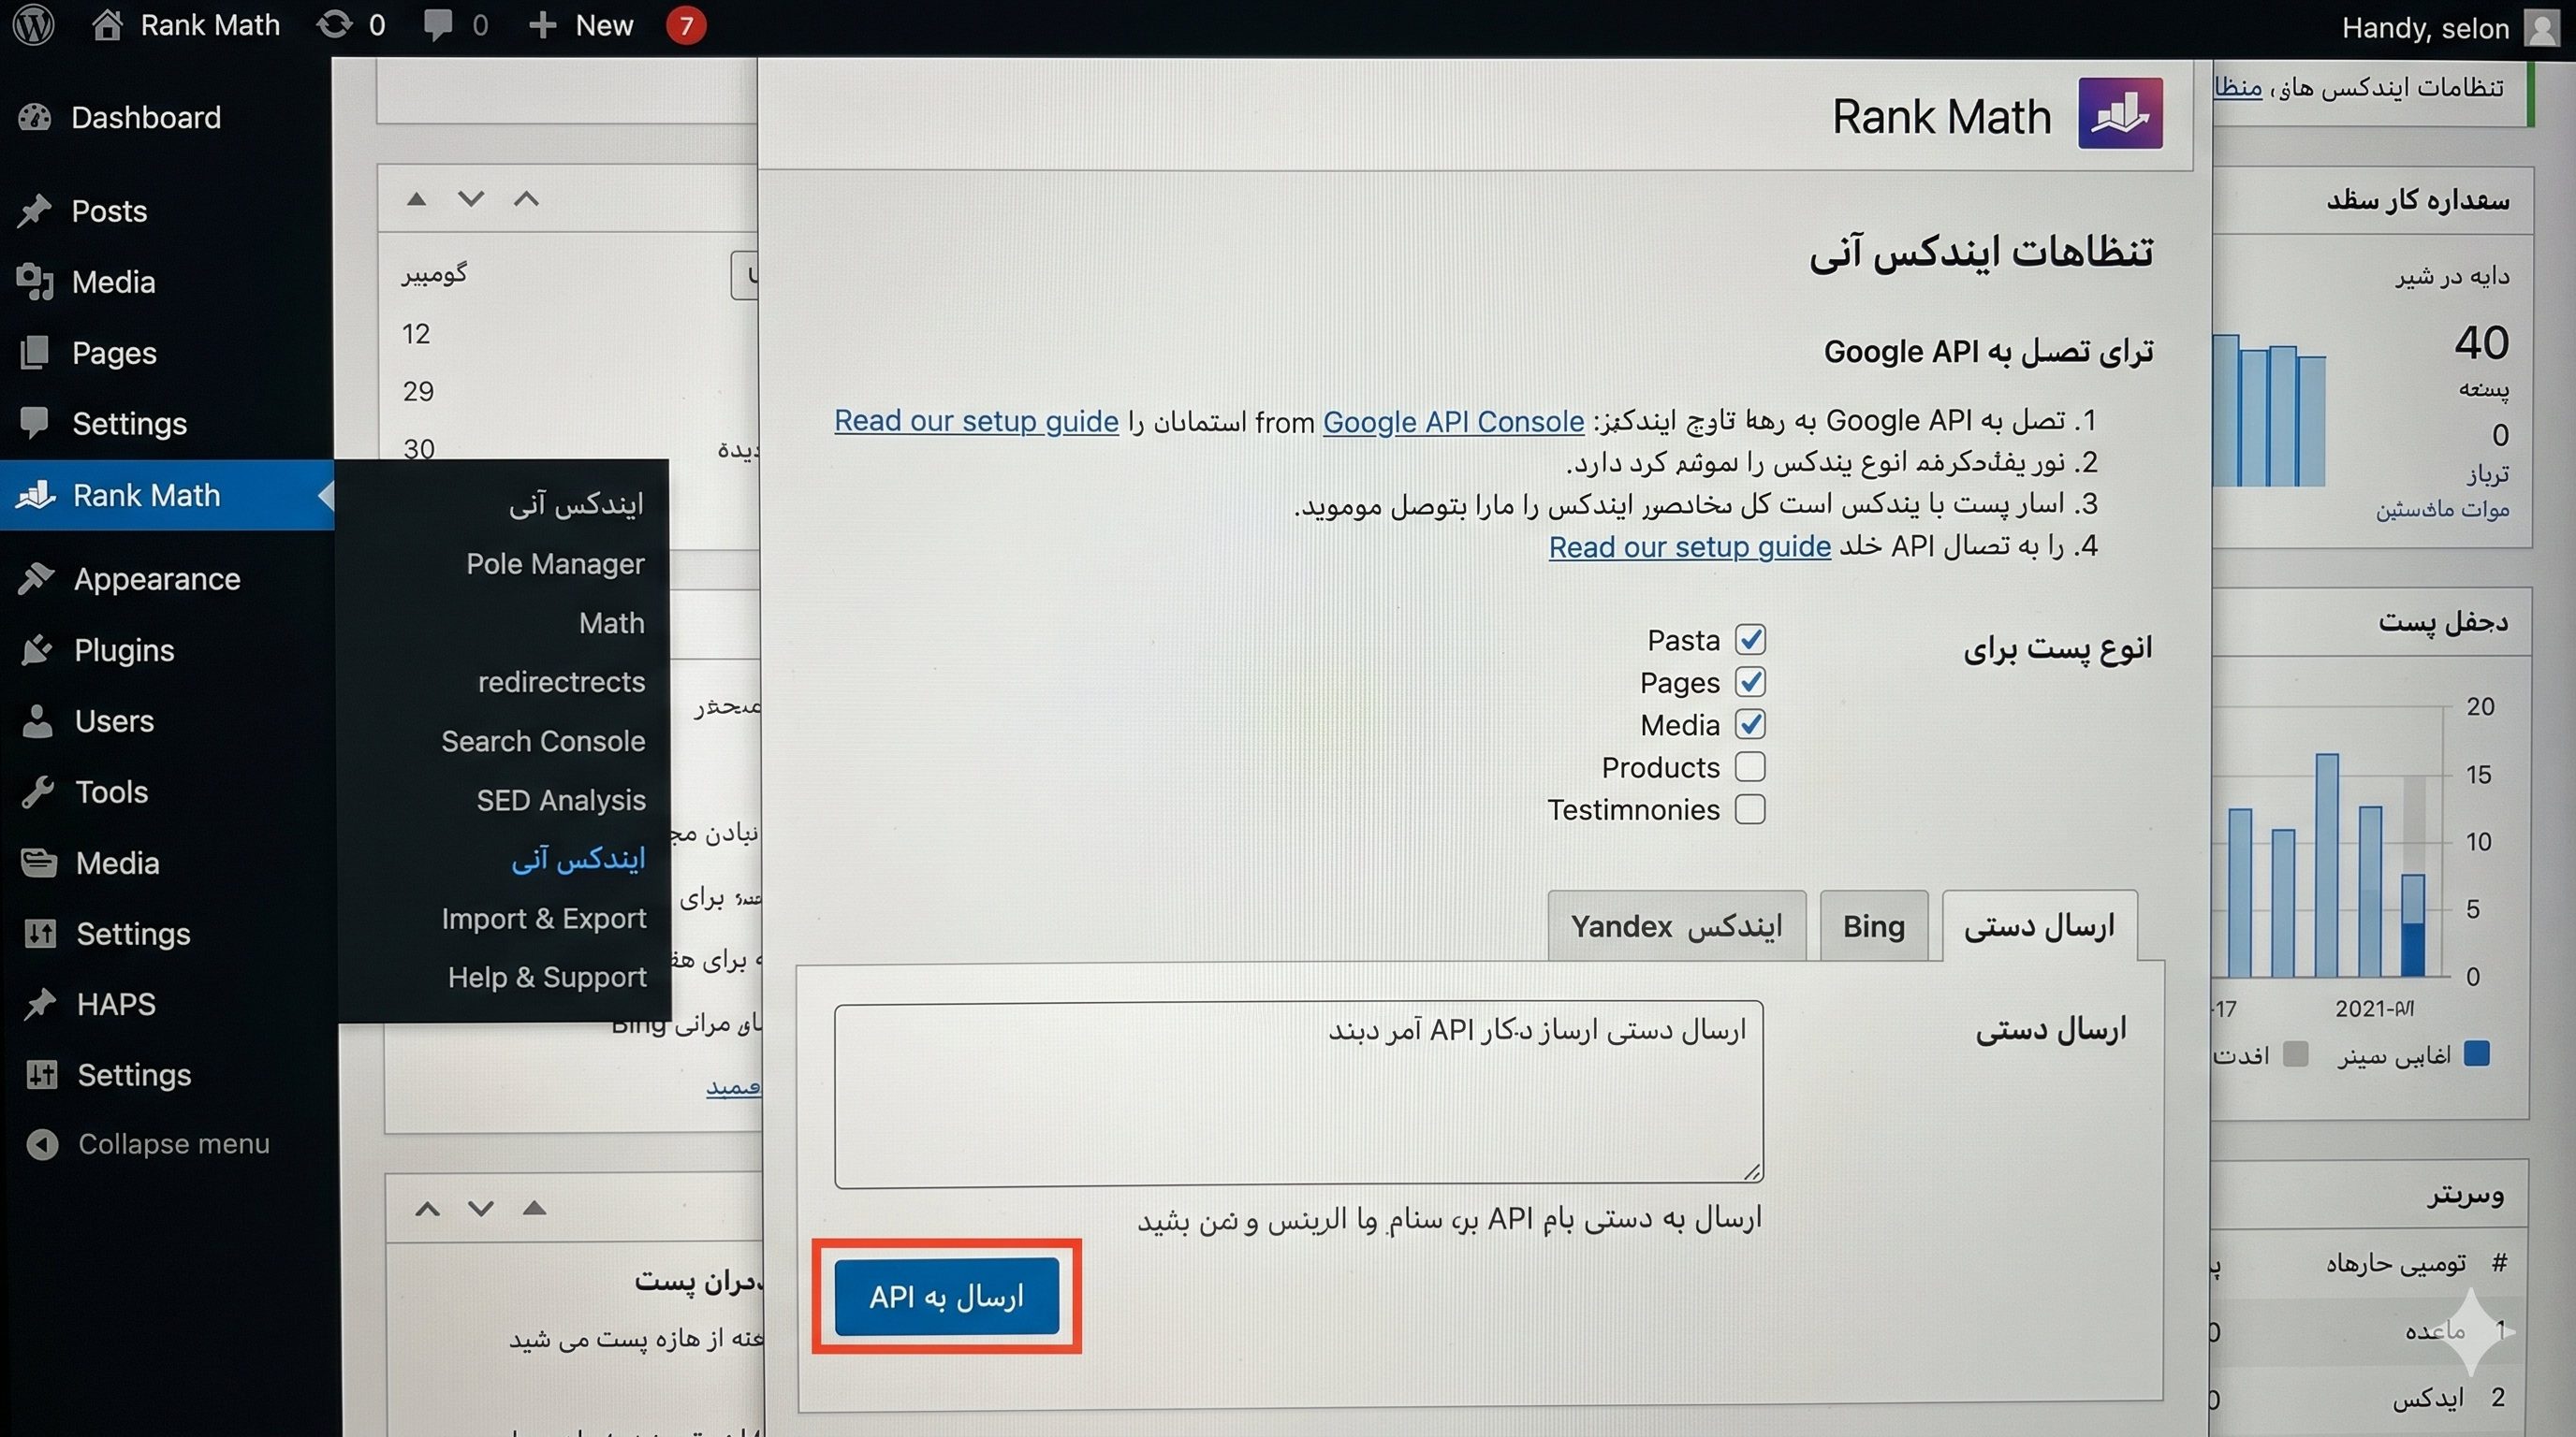Click the Dashboard gauge icon

tap(35, 118)
